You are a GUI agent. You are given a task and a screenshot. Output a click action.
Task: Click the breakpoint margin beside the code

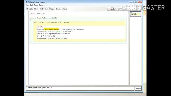pos(27,48)
